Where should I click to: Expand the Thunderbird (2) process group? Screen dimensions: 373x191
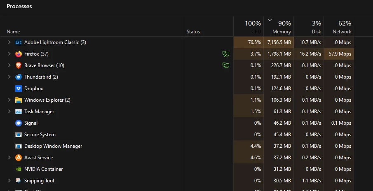pyautogui.click(x=9, y=77)
